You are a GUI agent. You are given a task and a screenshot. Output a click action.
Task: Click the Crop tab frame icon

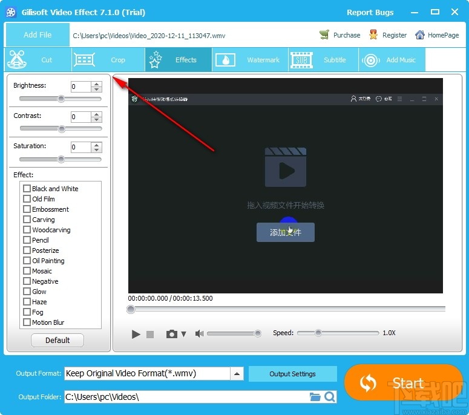pyautogui.click(x=85, y=59)
